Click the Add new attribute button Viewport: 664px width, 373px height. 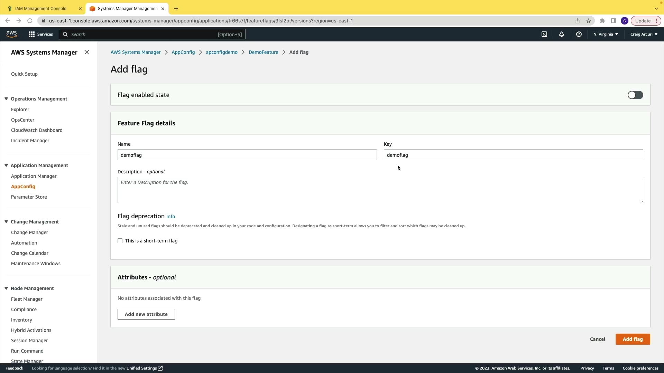tap(146, 314)
